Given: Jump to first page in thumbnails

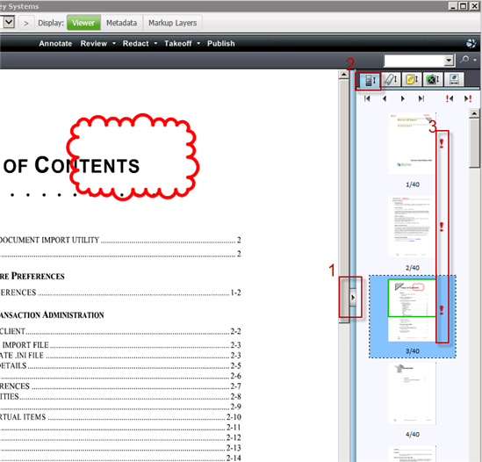Looking at the screenshot, I should pyautogui.click(x=367, y=98).
